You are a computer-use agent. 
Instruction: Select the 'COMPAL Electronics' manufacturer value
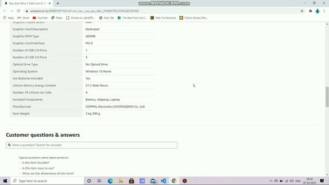pos(115,106)
